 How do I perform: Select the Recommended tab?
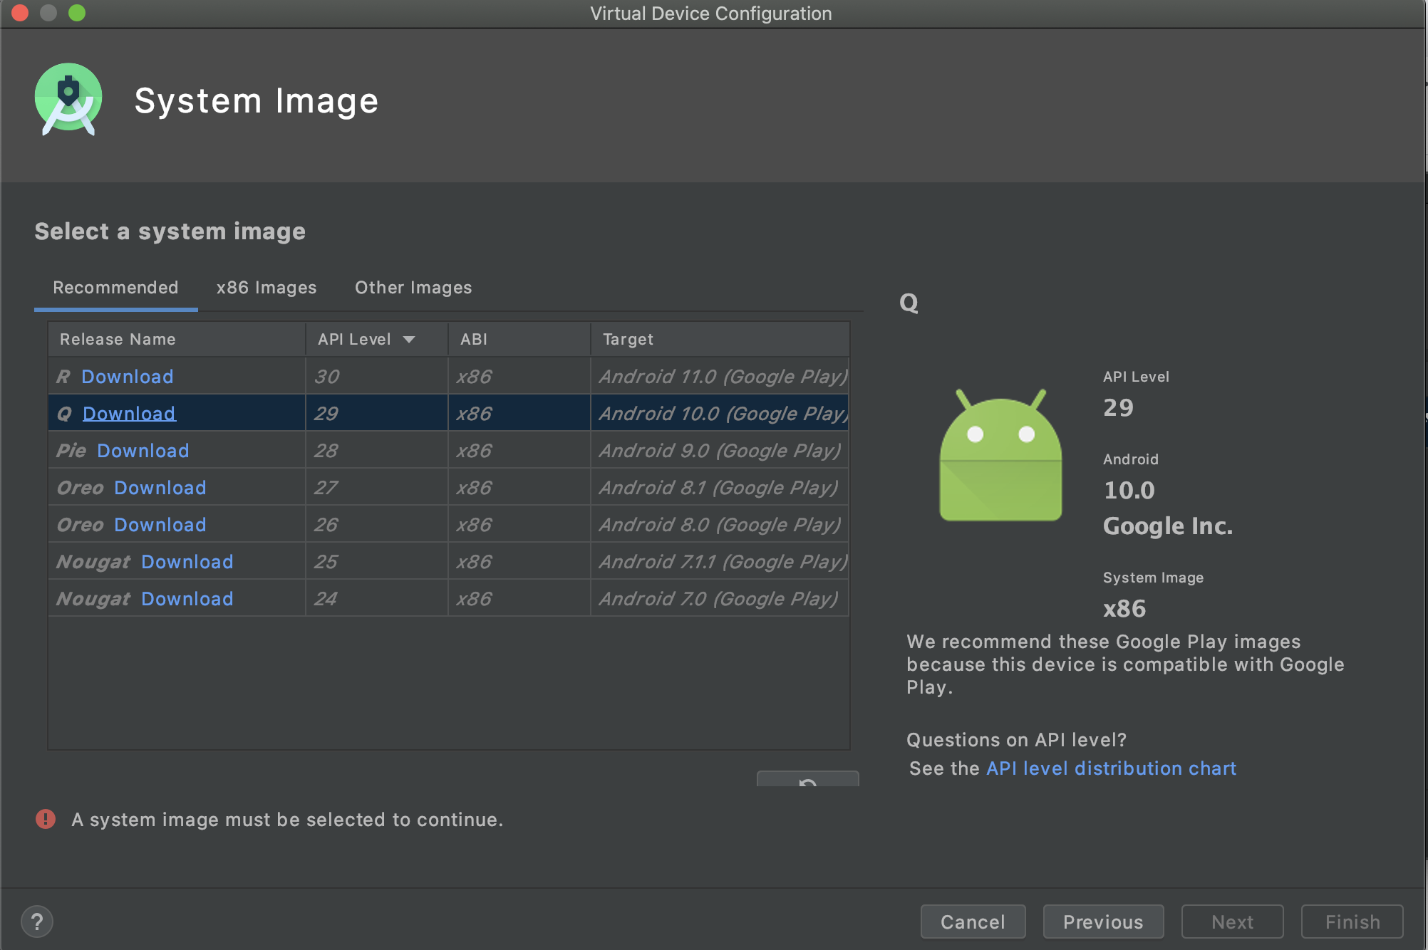115,288
